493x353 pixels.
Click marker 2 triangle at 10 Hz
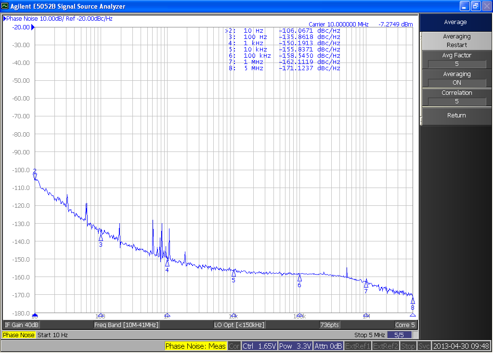click(x=35, y=176)
